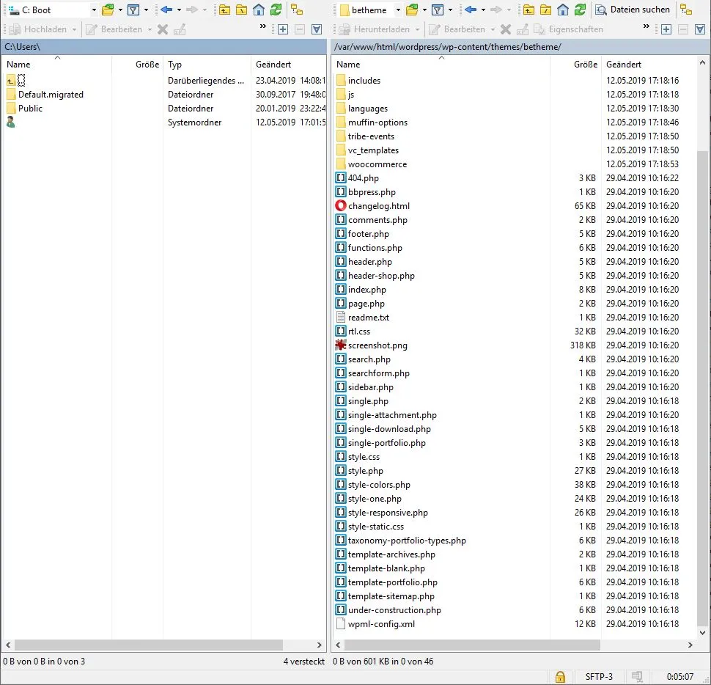The height and width of the screenshot is (685, 711).
Task: Go to parent directory in remote panel
Action: tap(528, 10)
